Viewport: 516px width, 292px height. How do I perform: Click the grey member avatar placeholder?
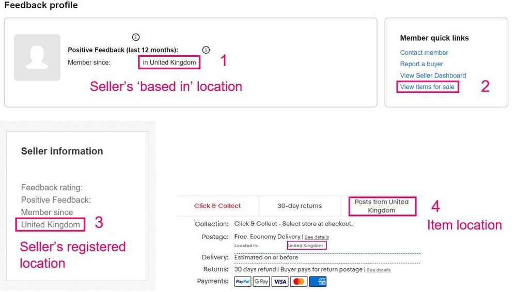point(37,57)
